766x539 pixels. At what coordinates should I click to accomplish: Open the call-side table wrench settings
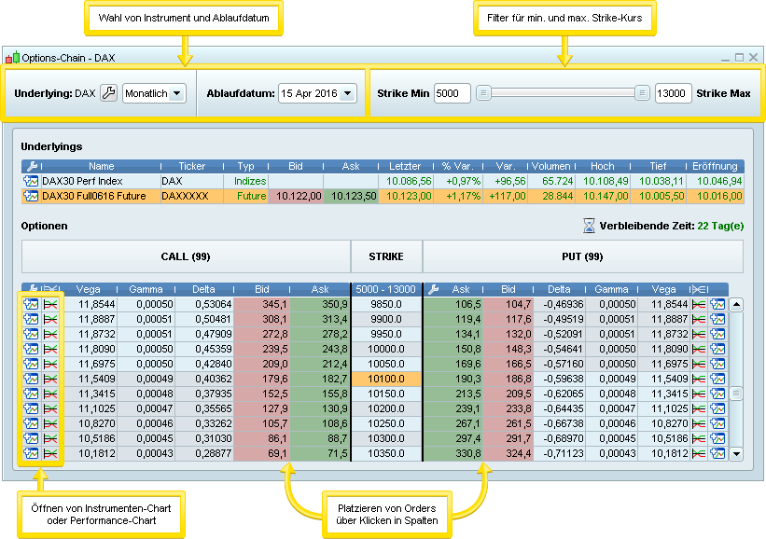click(33, 289)
